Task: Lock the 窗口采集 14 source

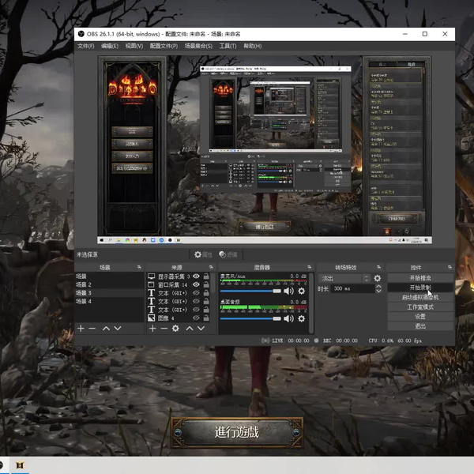Action: click(x=206, y=284)
